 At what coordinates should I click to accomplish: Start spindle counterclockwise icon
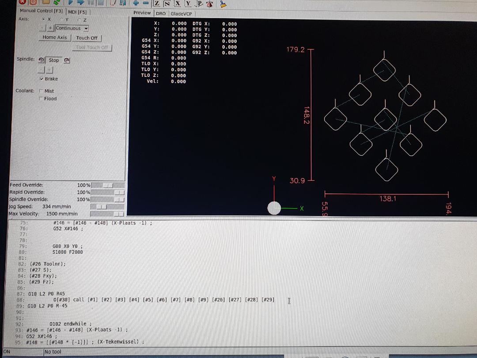[x=41, y=60]
